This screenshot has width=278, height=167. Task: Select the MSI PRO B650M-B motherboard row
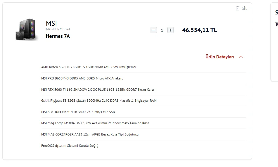click(x=143, y=78)
